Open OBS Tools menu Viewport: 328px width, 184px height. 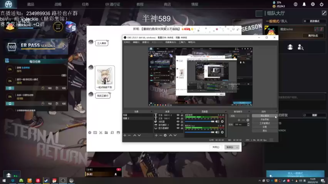(182, 42)
